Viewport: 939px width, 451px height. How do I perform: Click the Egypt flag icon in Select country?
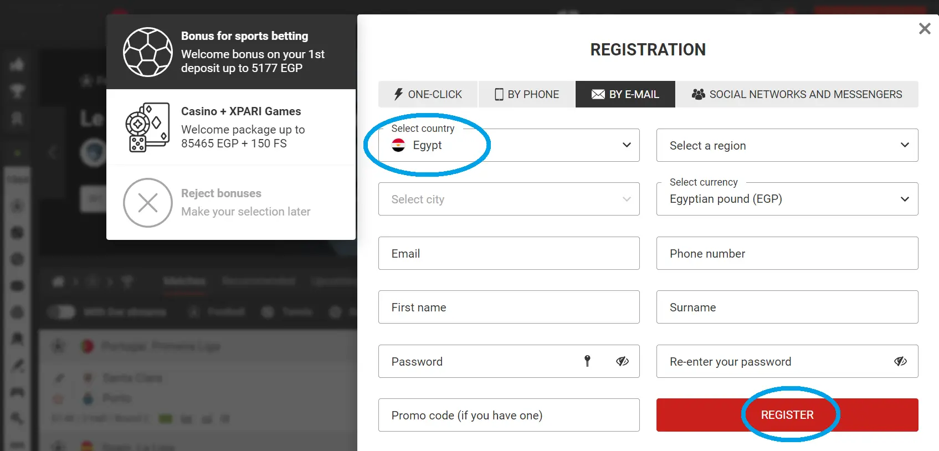pyautogui.click(x=399, y=146)
